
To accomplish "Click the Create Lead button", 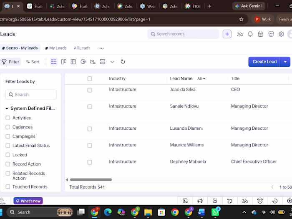I will click(x=264, y=62).
